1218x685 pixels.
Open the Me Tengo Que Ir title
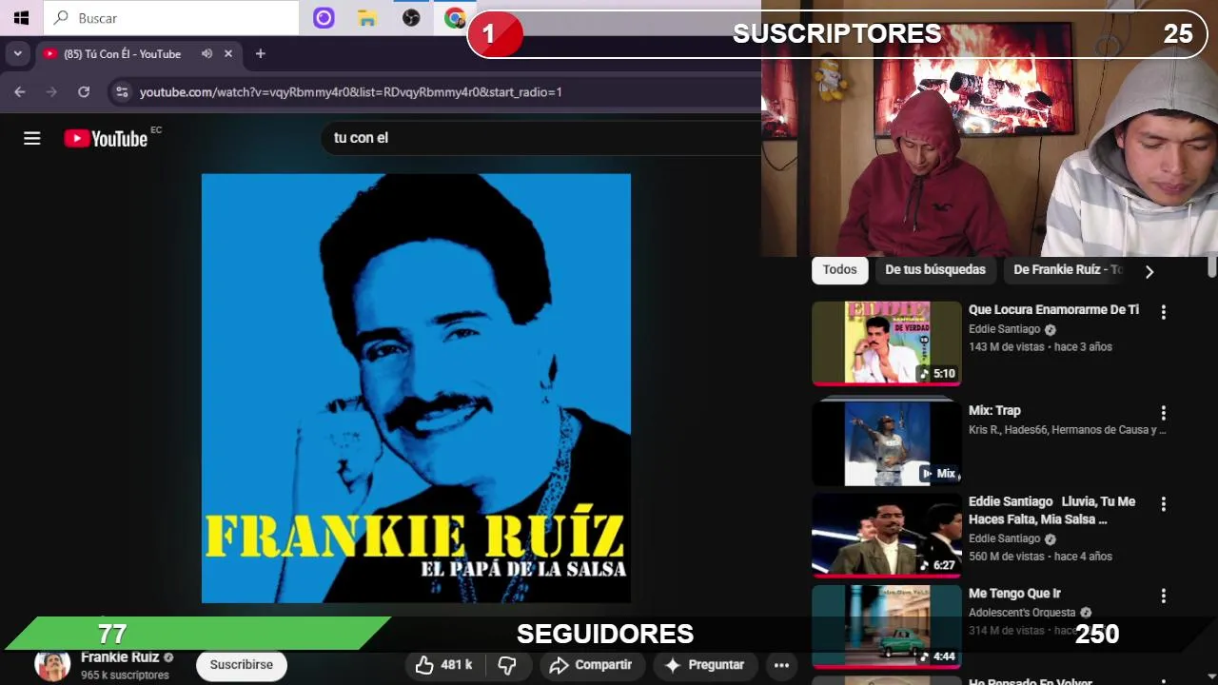coord(1014,594)
